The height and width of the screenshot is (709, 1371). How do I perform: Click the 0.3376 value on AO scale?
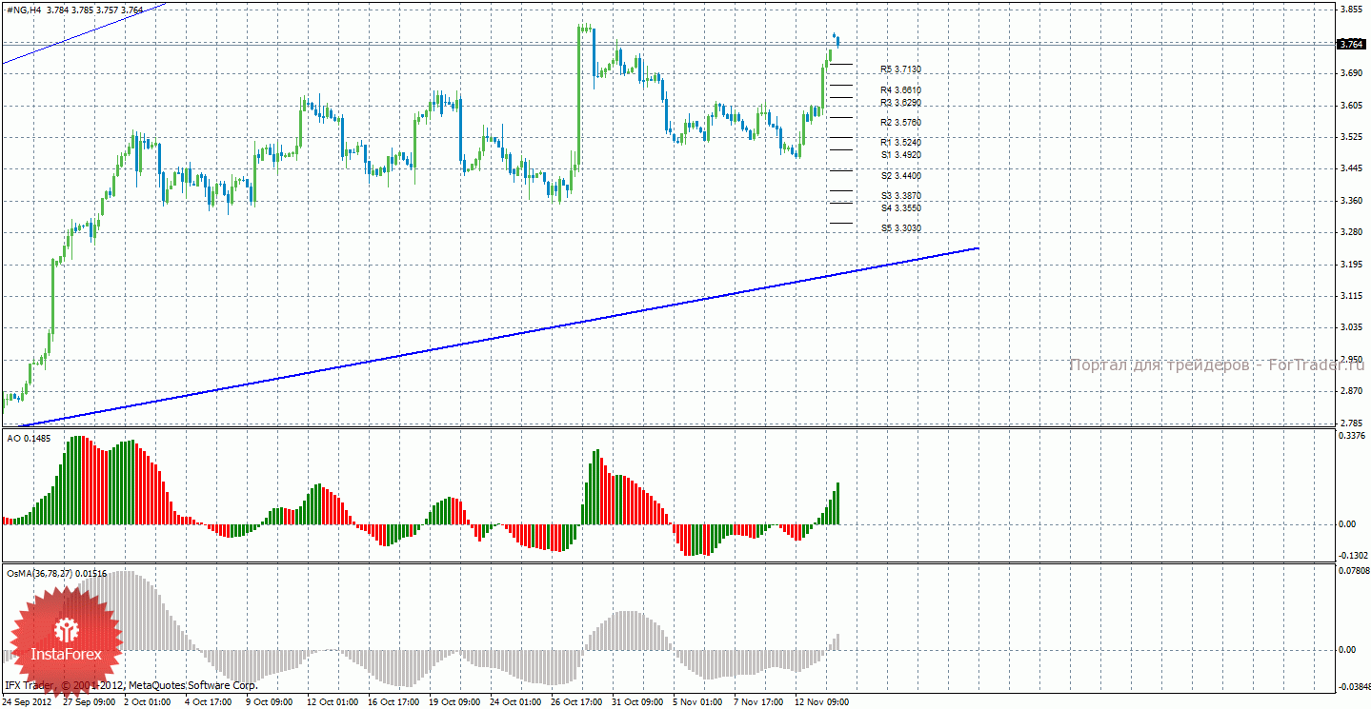[1352, 437]
